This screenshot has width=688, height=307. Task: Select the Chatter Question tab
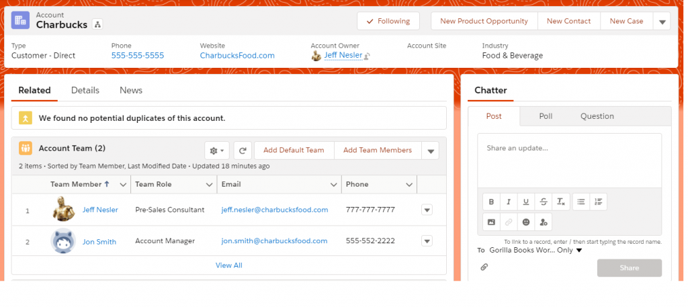click(597, 116)
